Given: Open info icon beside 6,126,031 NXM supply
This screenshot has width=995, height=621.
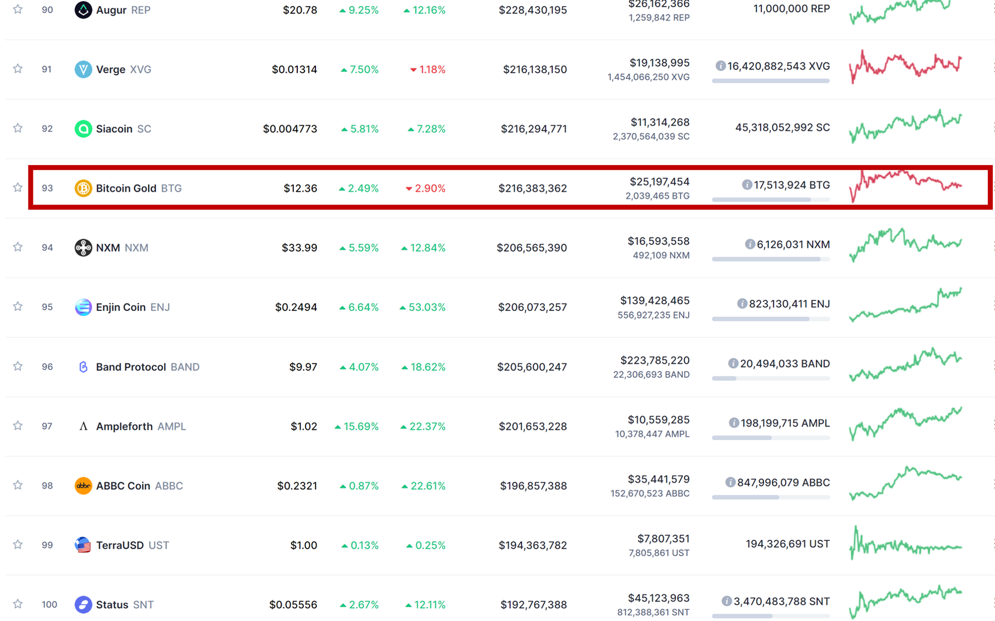Looking at the screenshot, I should [750, 244].
